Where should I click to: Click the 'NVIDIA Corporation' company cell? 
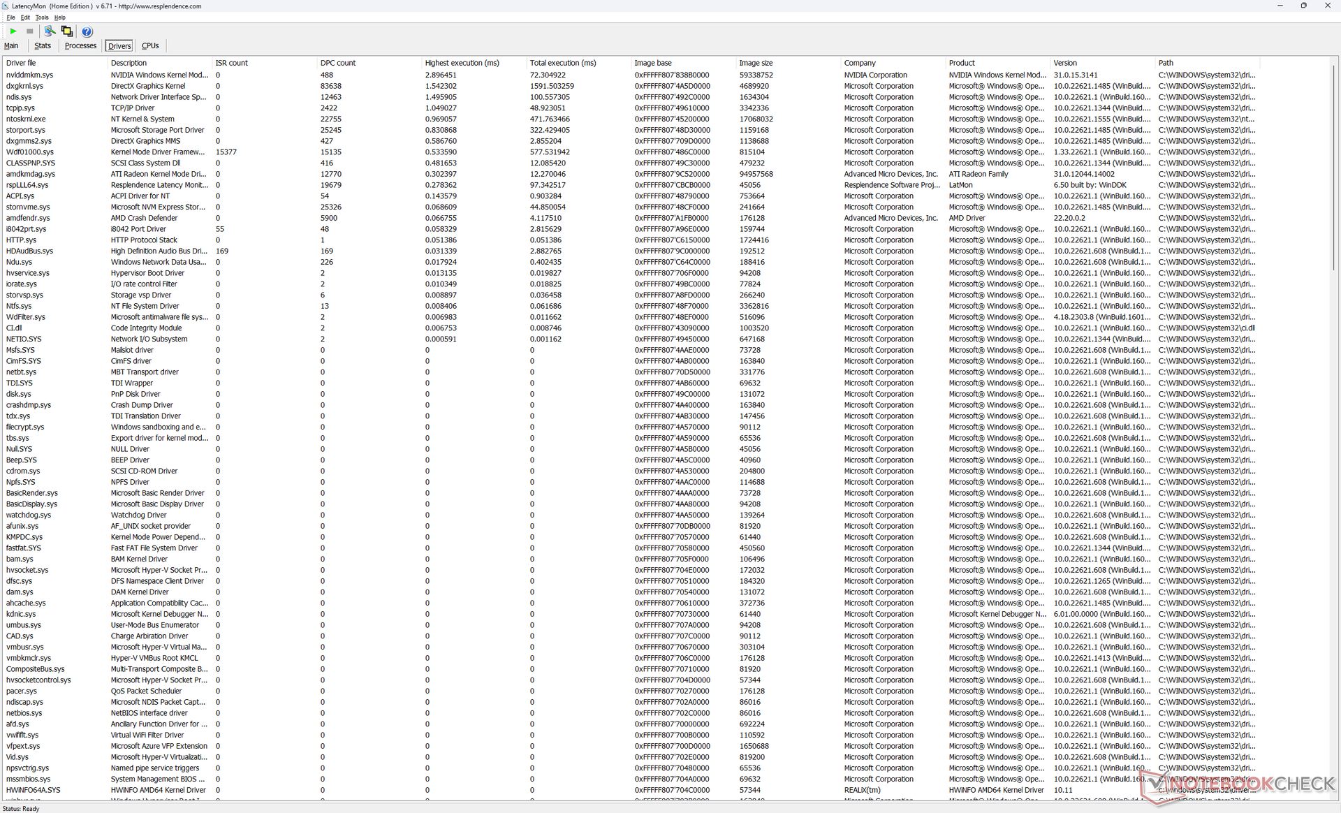click(x=875, y=75)
